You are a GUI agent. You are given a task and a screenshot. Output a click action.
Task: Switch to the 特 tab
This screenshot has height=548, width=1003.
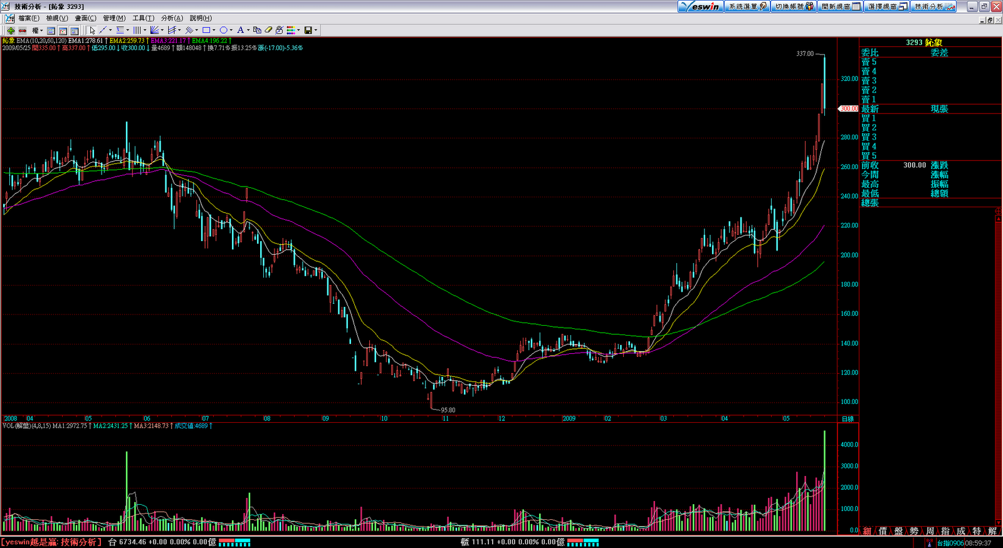pos(977,531)
